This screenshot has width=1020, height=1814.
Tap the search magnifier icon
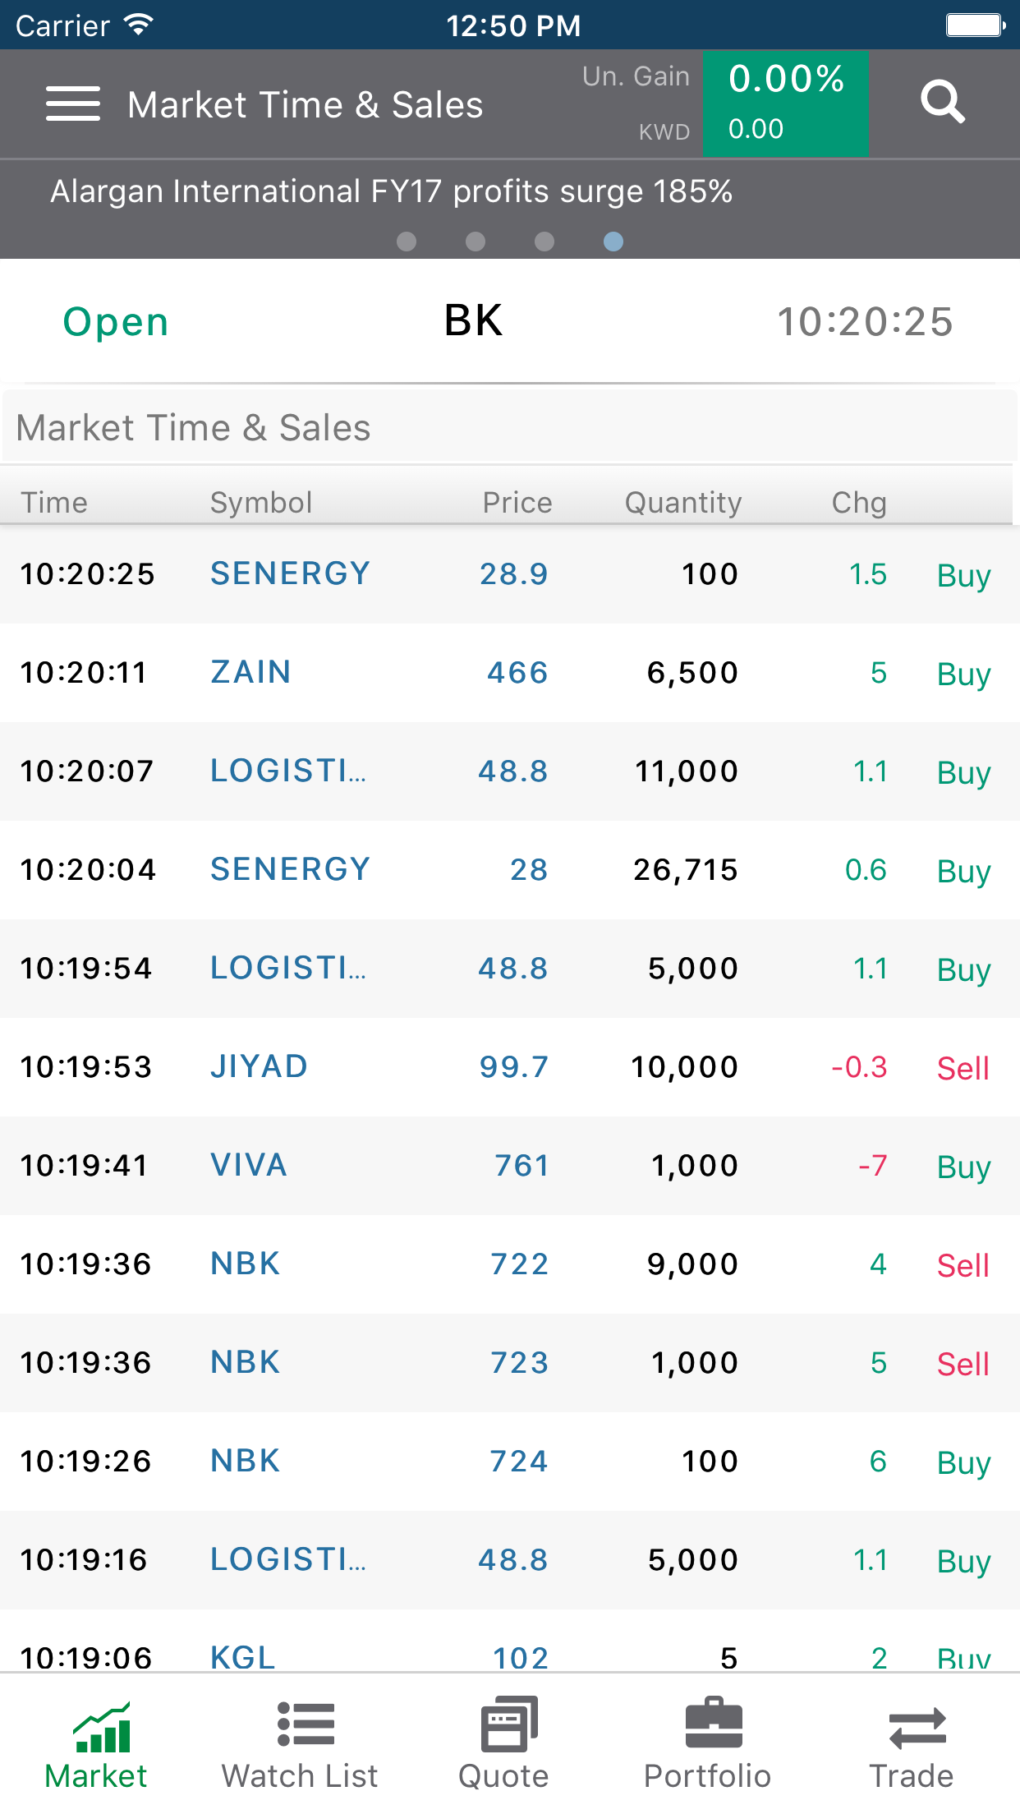(942, 103)
